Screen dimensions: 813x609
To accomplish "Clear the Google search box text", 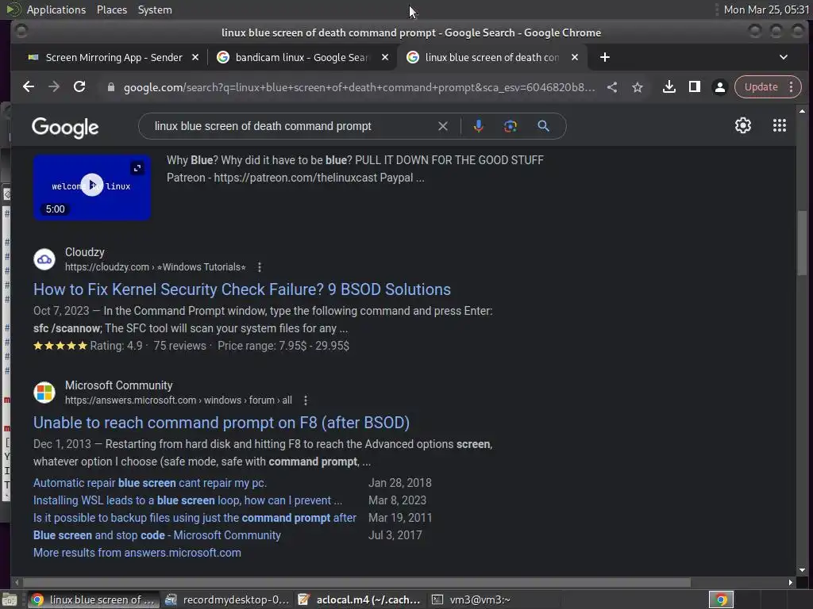I will (443, 126).
